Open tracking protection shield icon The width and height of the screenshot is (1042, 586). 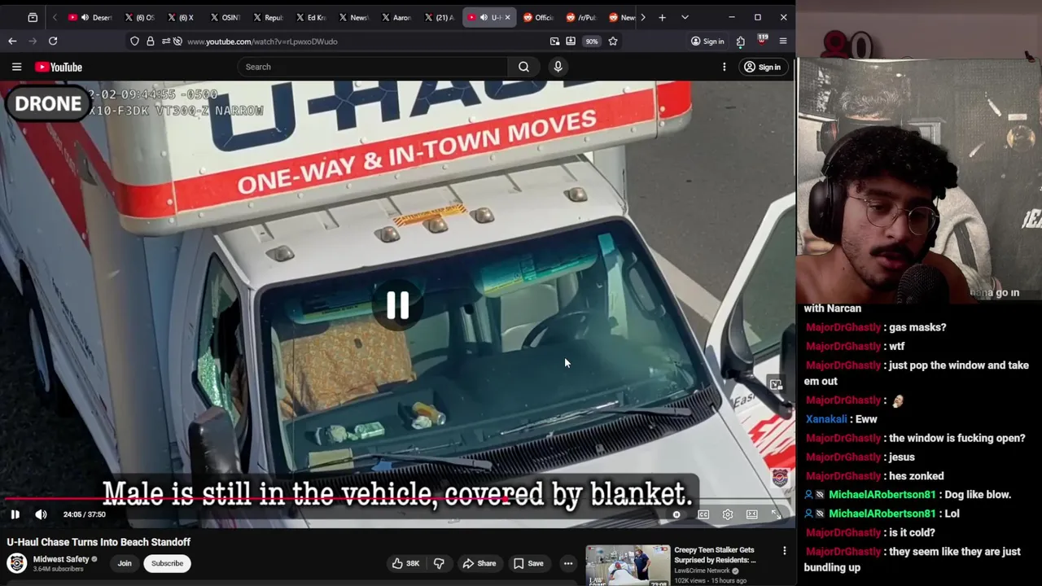(x=134, y=41)
